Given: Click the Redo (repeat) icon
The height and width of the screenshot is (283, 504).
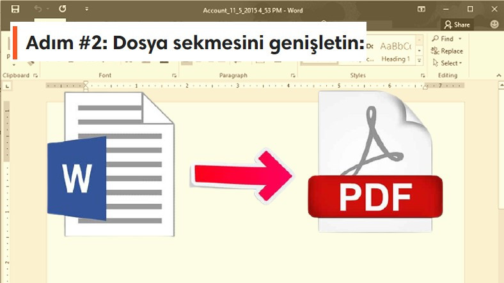Looking at the screenshot, I should [x=62, y=9].
